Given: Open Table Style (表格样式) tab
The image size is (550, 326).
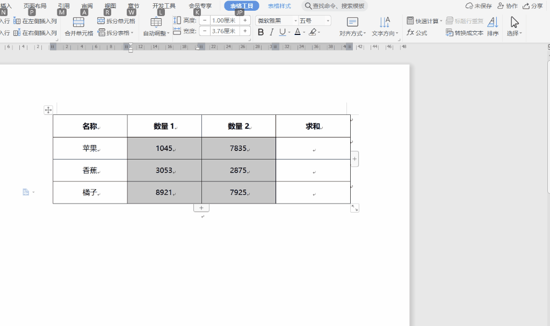Looking at the screenshot, I should pyautogui.click(x=279, y=6).
